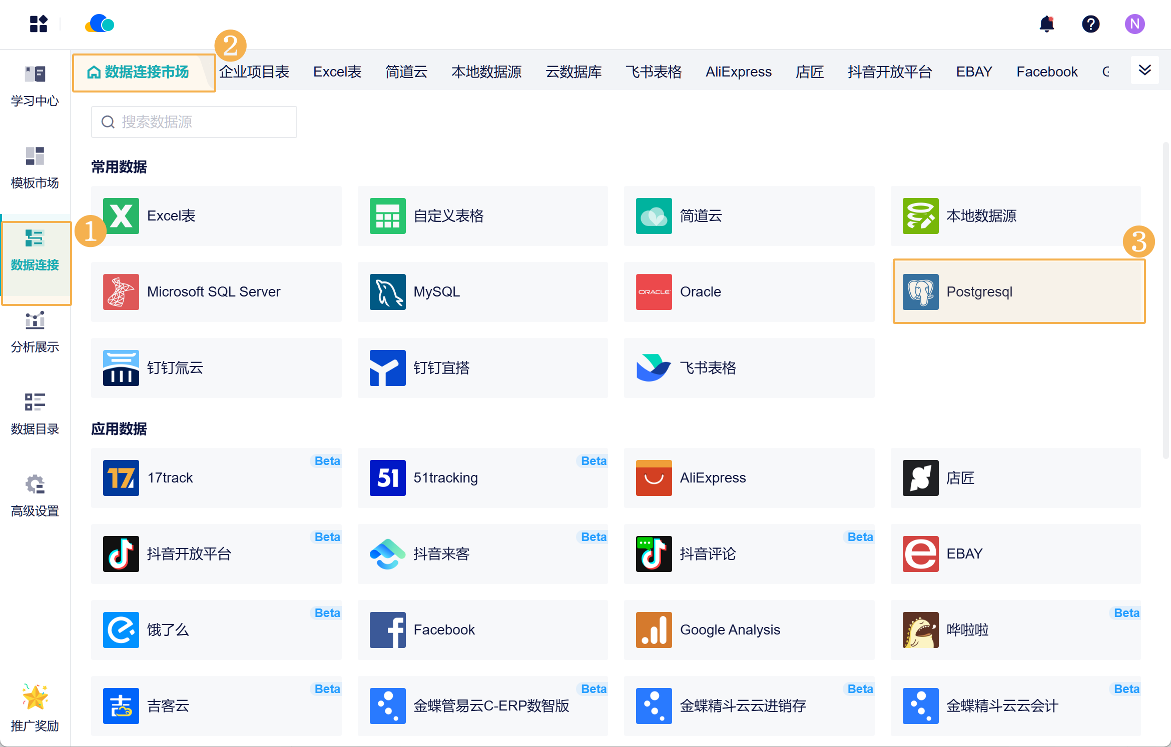The height and width of the screenshot is (747, 1171).
Task: Click the cloud product logo
Action: pyautogui.click(x=100, y=23)
